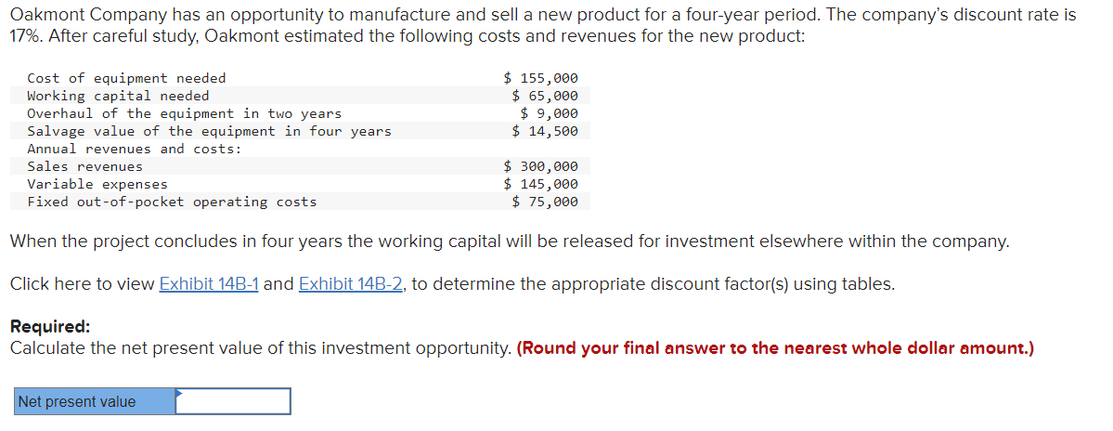Viewport: 1113px width, 431px height.
Task: Click the $ 14,500 salvage value
Action: (545, 131)
